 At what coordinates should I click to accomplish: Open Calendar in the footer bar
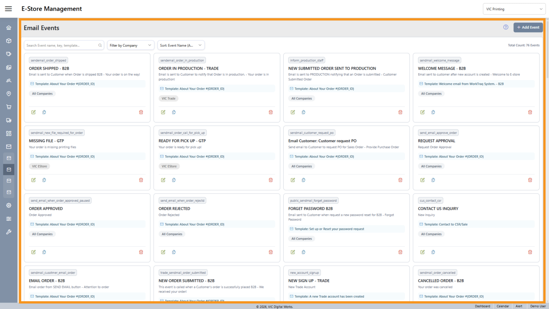pos(503,306)
